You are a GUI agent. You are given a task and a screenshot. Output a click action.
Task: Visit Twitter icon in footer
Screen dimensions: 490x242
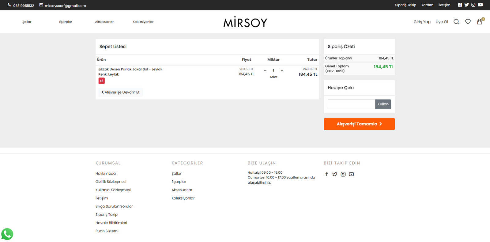pyautogui.click(x=335, y=174)
